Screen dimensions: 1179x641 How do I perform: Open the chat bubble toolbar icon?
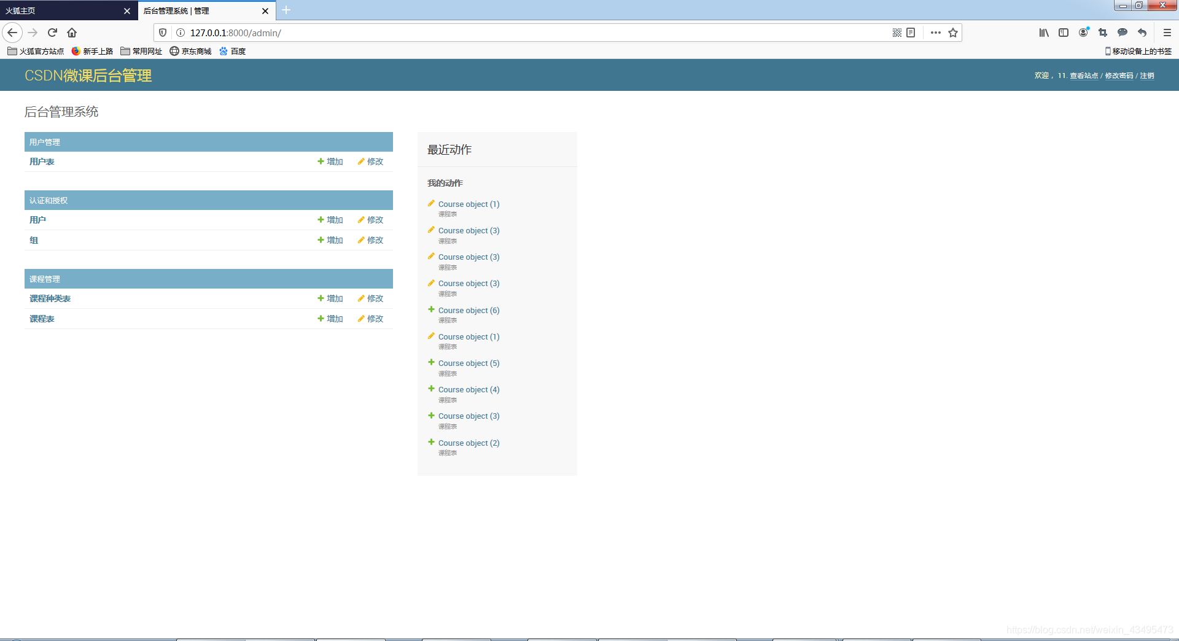click(1123, 33)
